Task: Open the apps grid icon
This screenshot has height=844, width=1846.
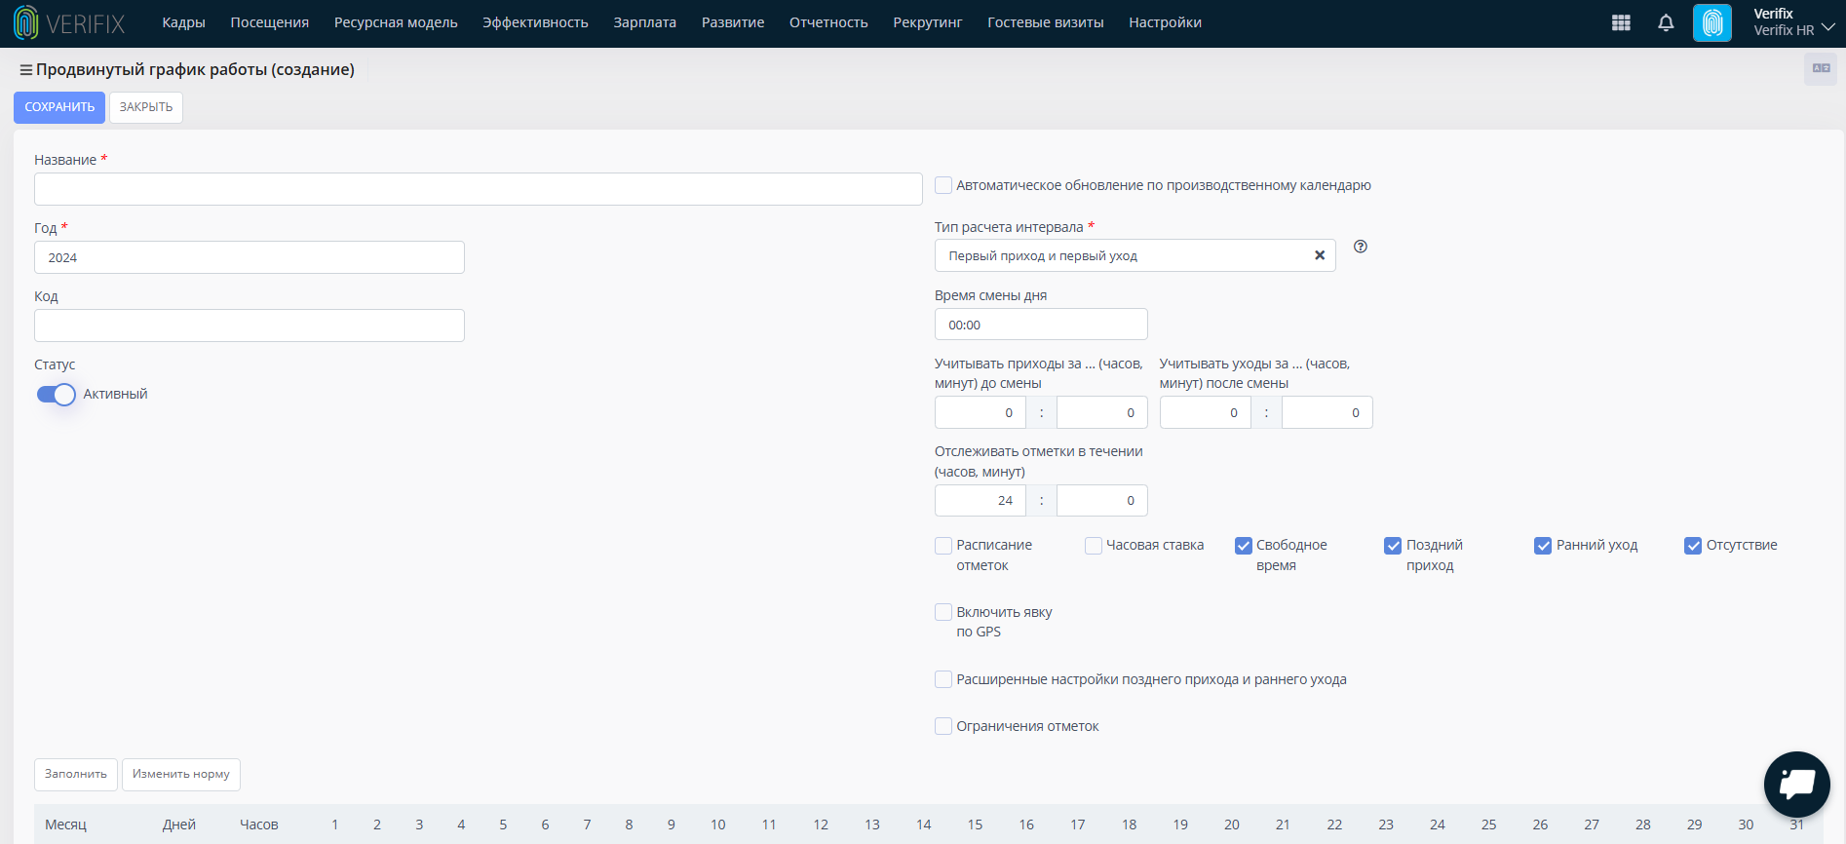Action: pyautogui.click(x=1621, y=22)
